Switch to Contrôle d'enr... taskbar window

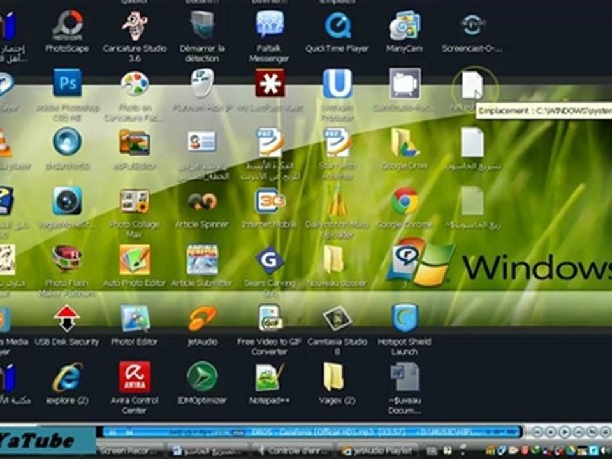(x=293, y=451)
